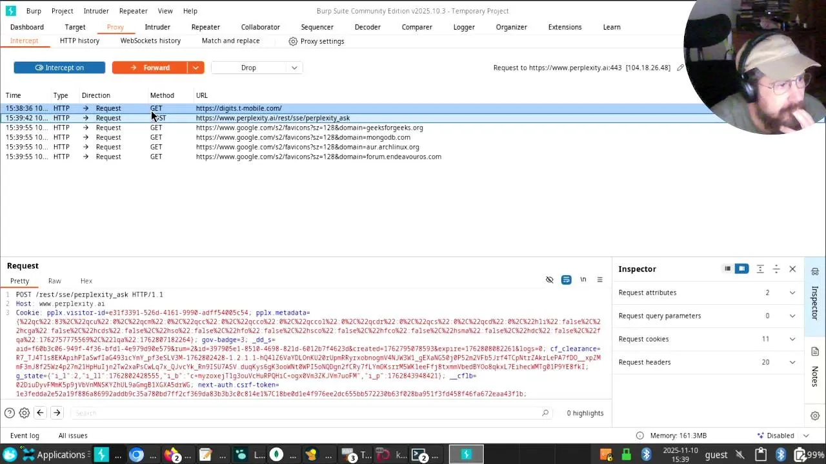
Task: Switch to the Target tab
Action: pyautogui.click(x=75, y=27)
